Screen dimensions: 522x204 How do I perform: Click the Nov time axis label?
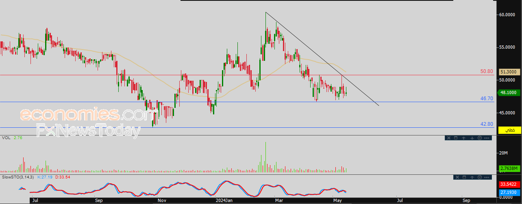click(162, 200)
